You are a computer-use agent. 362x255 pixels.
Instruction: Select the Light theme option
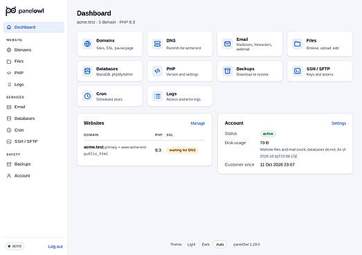click(191, 245)
